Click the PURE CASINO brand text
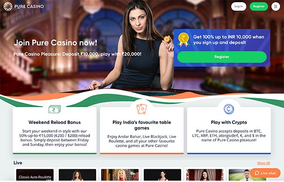 pyautogui.click(x=29, y=7)
